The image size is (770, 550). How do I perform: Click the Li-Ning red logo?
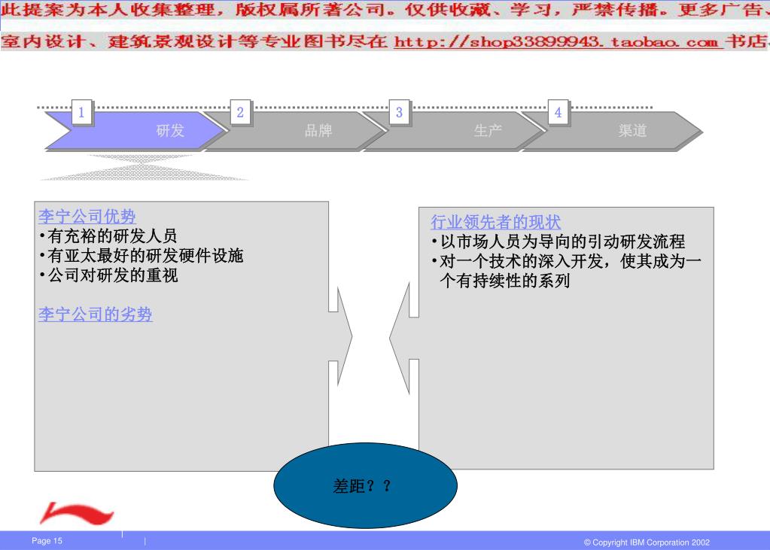coord(77,512)
